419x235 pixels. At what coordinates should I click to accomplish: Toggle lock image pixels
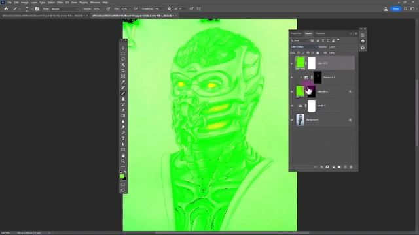pyautogui.click(x=303, y=53)
